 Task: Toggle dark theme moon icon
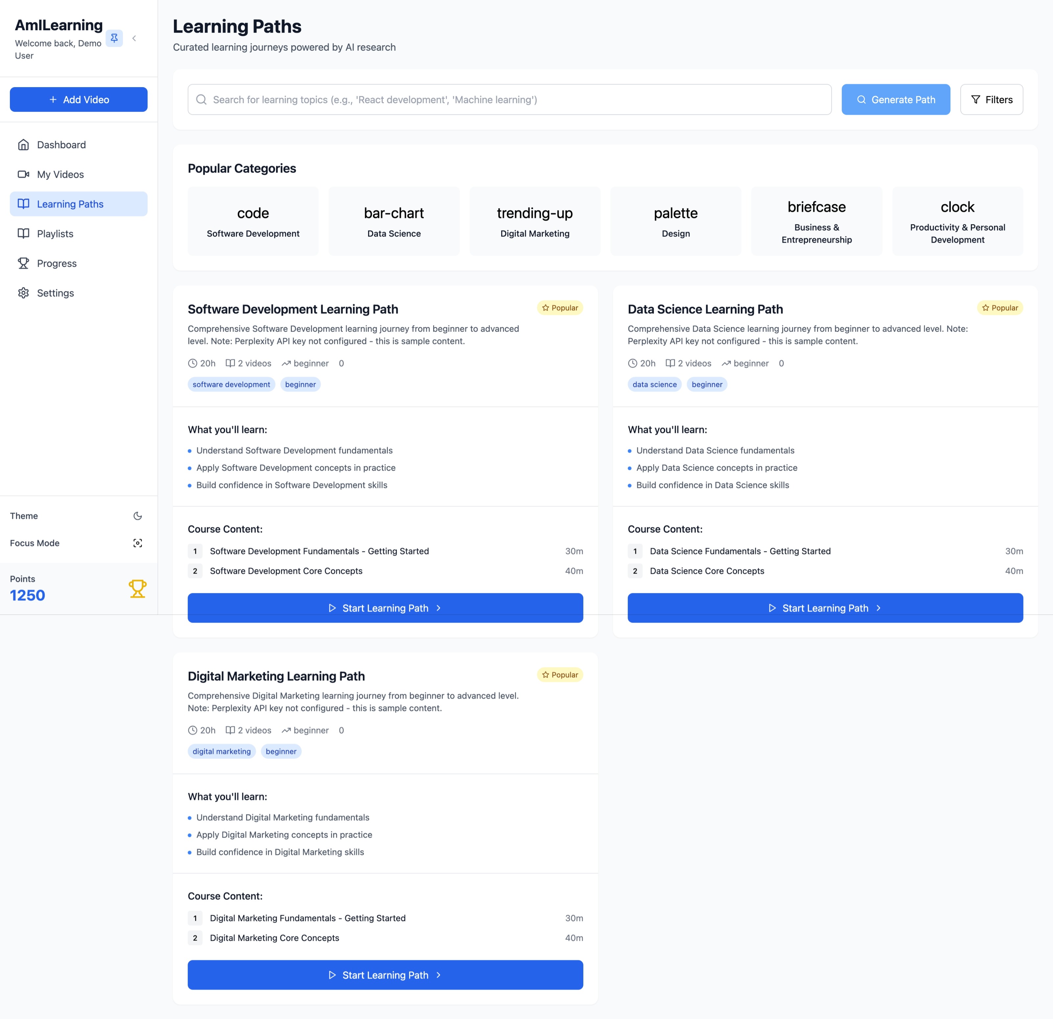coord(137,516)
